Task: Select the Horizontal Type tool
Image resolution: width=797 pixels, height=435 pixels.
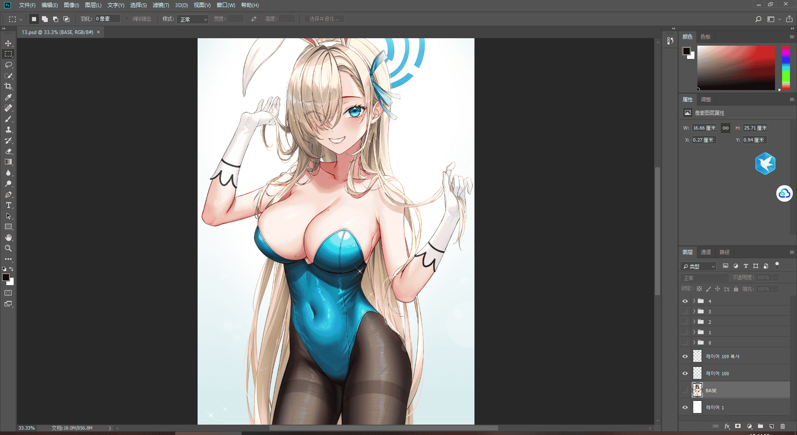Action: click(8, 205)
